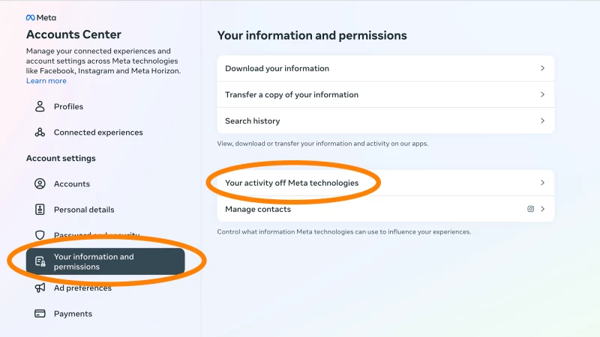
Task: Click the Payments card icon
Action: click(40, 314)
